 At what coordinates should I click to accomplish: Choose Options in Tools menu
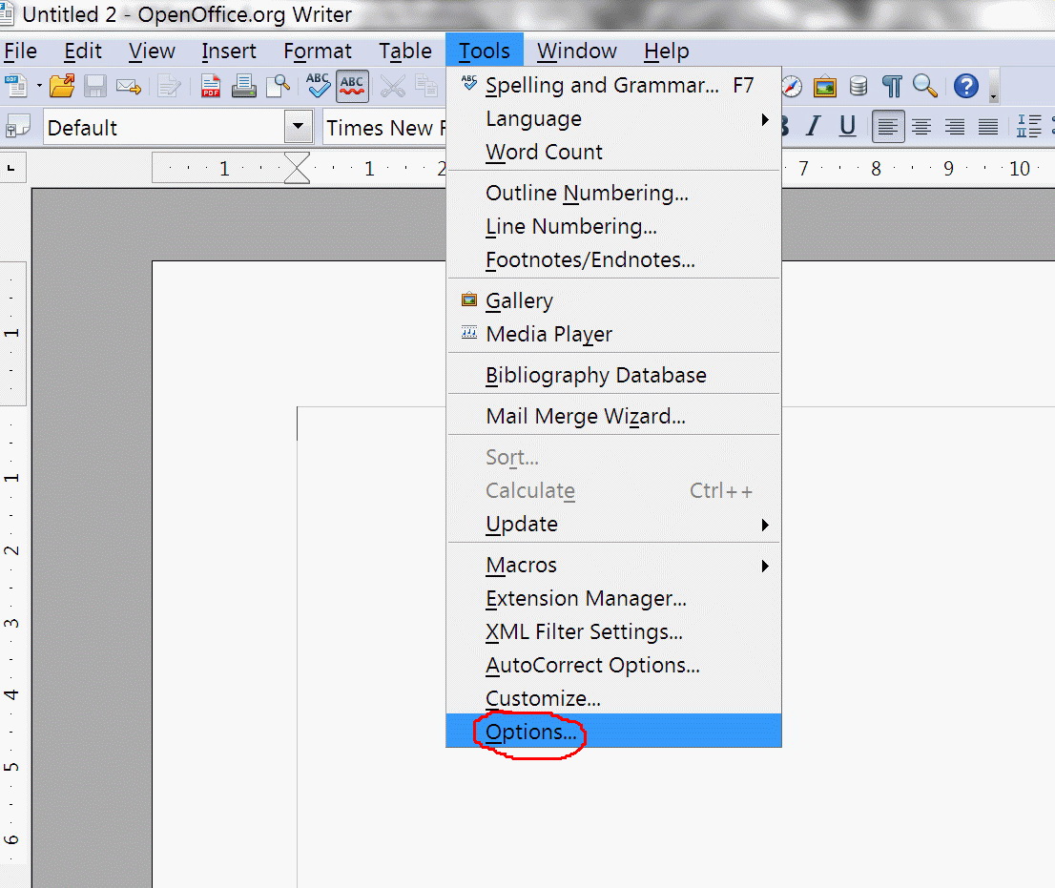tap(613, 731)
